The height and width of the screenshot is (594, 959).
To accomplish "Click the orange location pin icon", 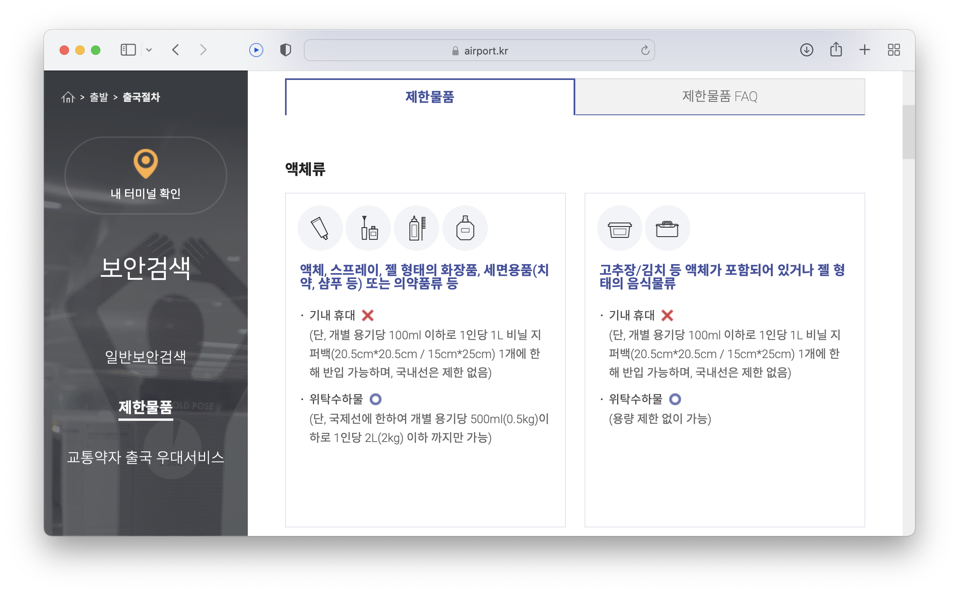I will (x=145, y=163).
